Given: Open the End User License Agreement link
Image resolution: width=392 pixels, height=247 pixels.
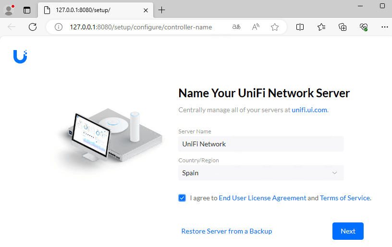Looking at the screenshot, I should point(262,198).
